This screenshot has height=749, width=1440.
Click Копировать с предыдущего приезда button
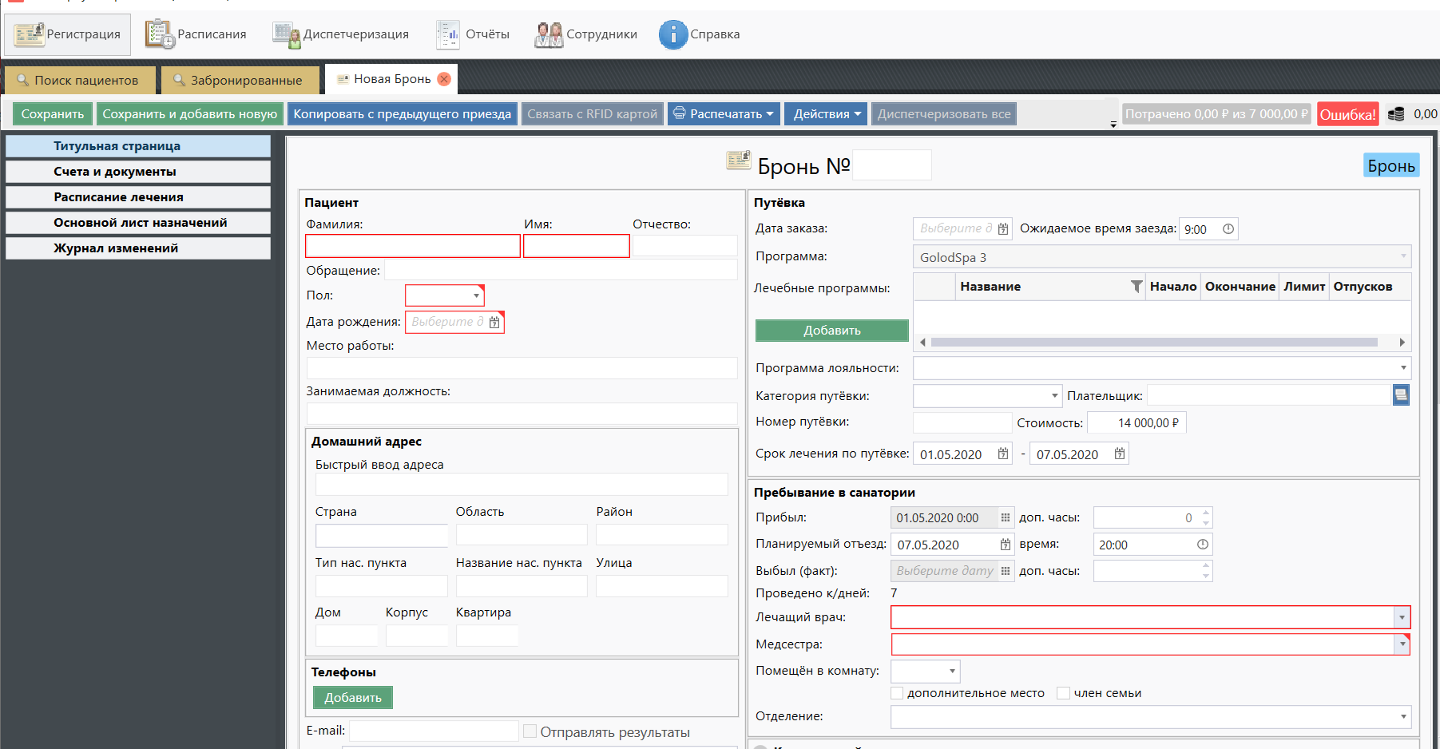pyautogui.click(x=402, y=114)
